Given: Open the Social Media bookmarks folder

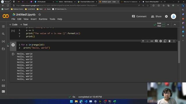Looking at the screenshot, I should click(x=30, y=9).
